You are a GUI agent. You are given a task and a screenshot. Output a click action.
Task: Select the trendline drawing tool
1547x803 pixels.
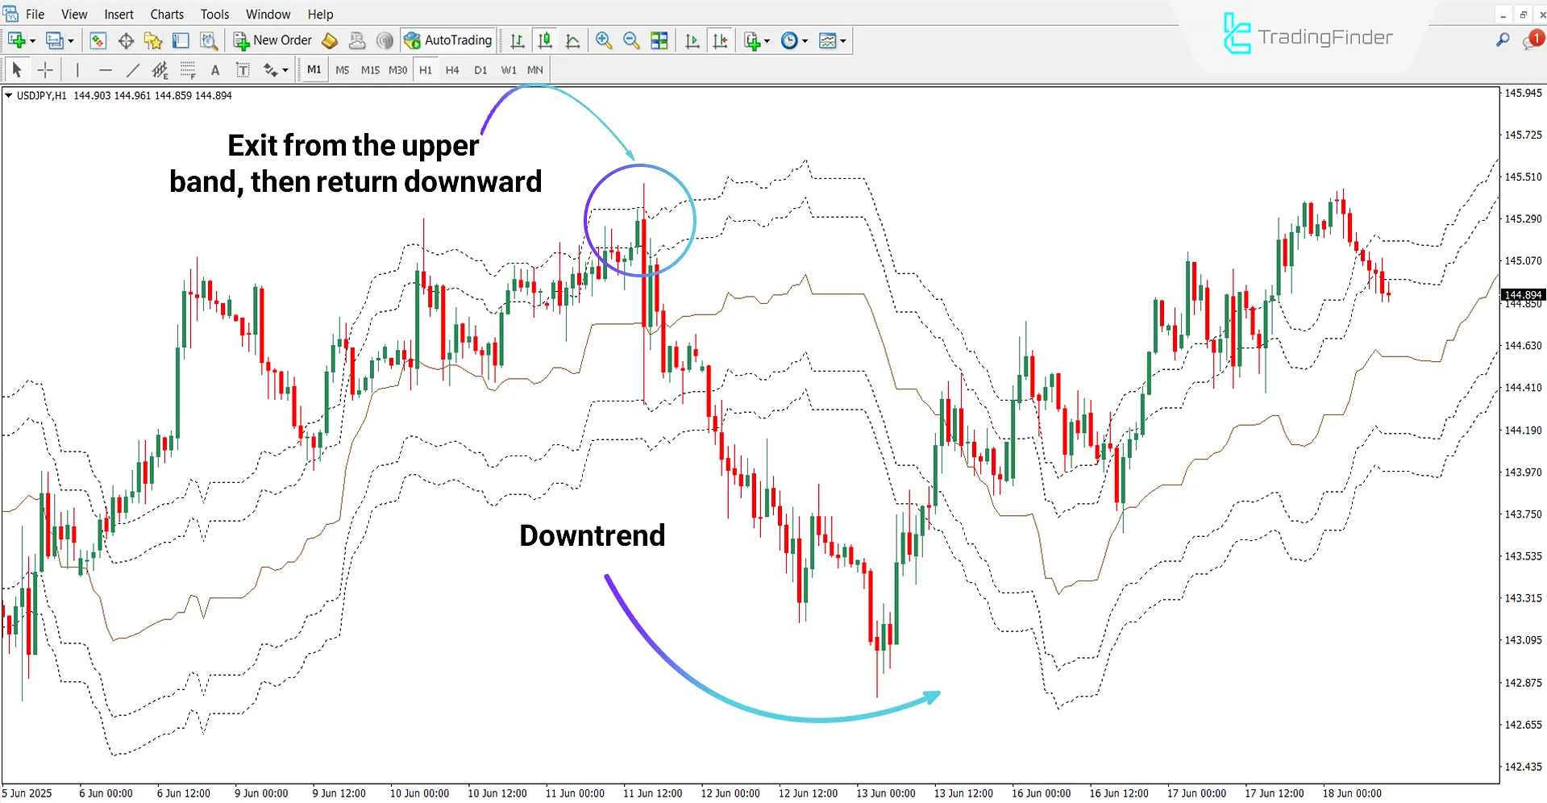tap(134, 70)
